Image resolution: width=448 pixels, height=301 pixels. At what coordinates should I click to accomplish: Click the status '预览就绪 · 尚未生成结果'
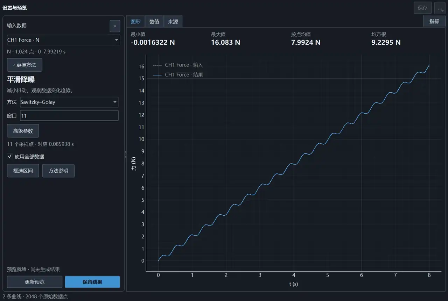click(34, 270)
